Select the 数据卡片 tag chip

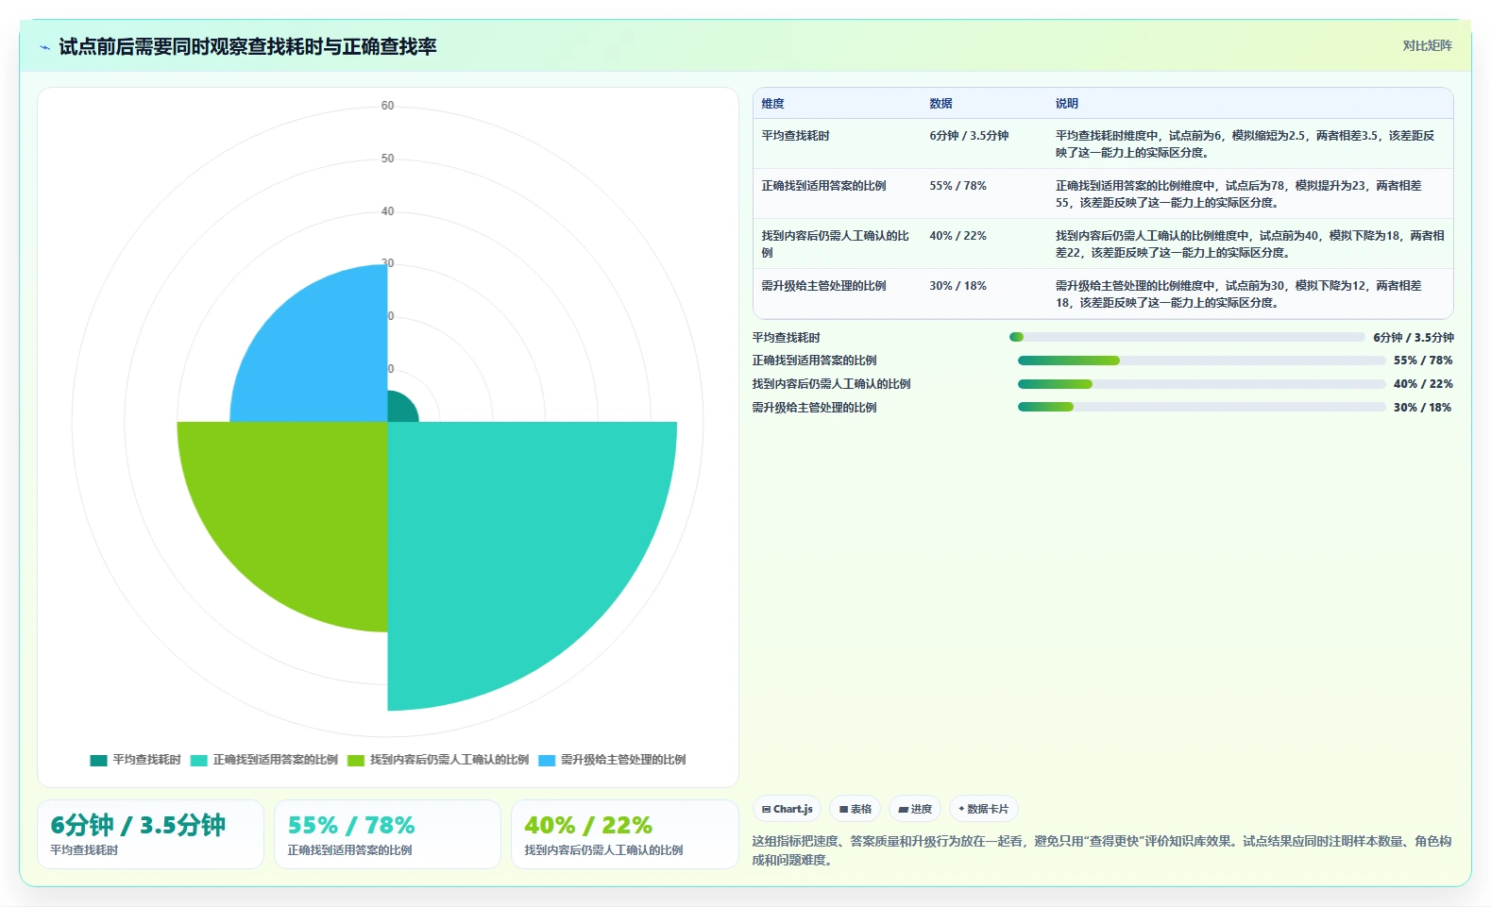point(983,809)
